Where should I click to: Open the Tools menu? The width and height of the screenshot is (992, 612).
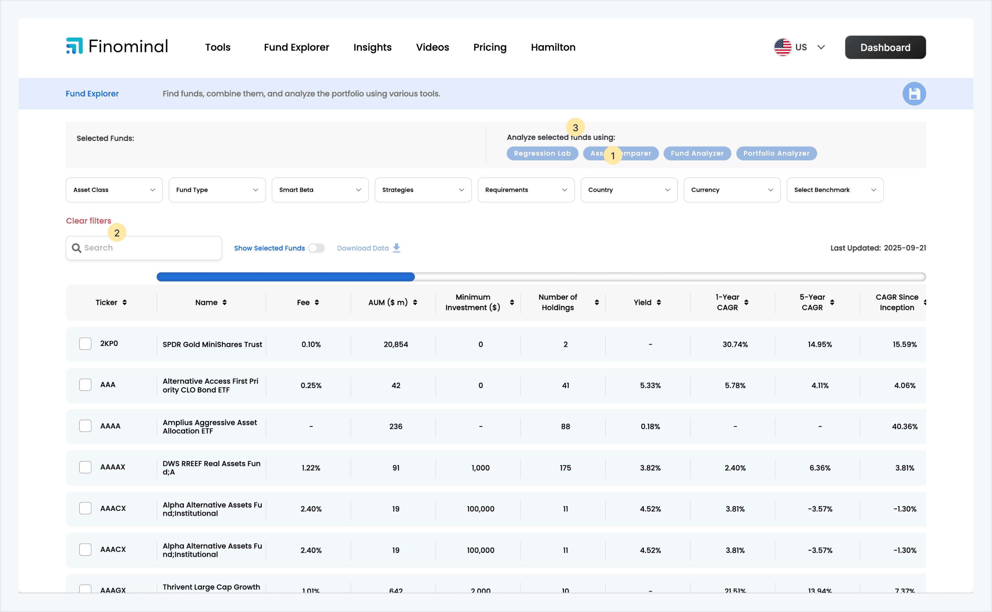coord(218,47)
